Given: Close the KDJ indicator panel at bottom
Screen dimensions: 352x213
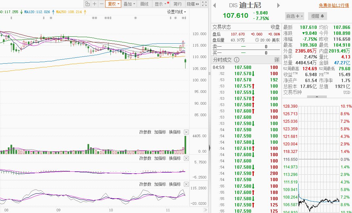Looking at the screenshot, I should (186, 184).
